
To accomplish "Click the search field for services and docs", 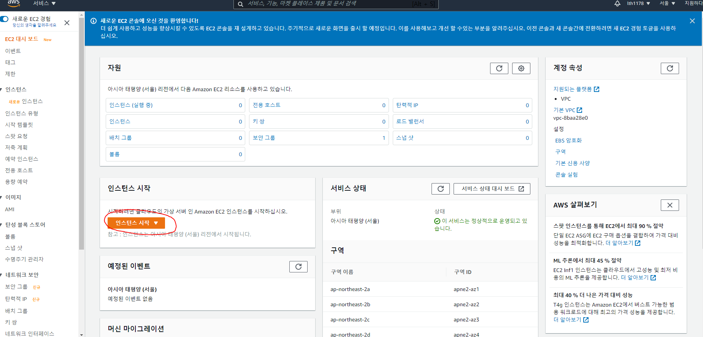I will (x=336, y=4).
